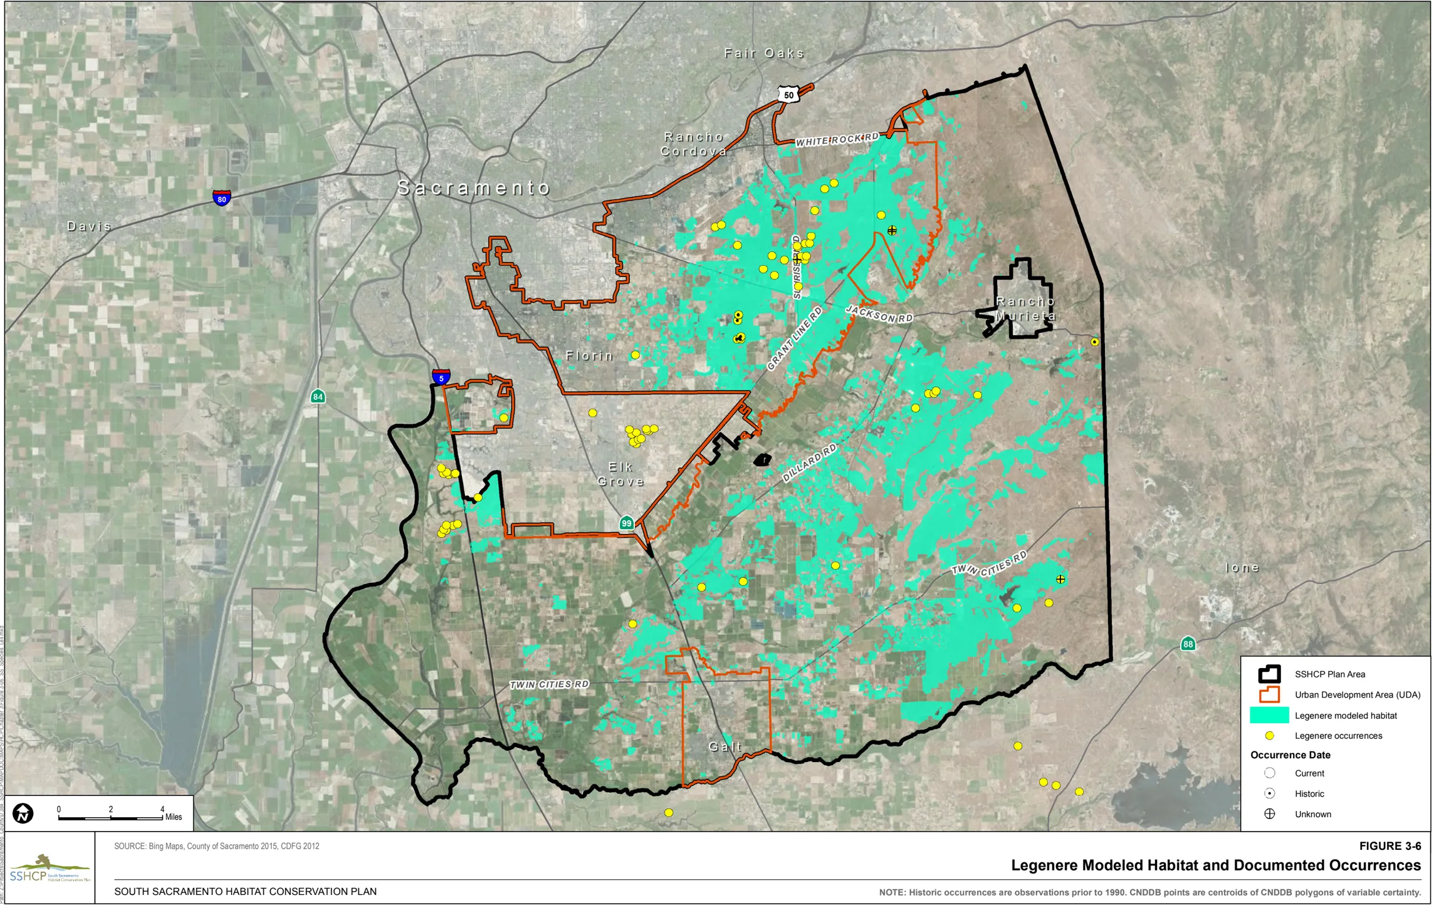Click the Galt label
Image resolution: width=1434 pixels, height=905 pixels.
click(x=725, y=746)
